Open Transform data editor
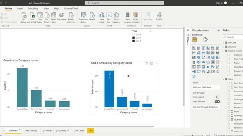The height and width of the screenshot is (136, 243). [84, 18]
